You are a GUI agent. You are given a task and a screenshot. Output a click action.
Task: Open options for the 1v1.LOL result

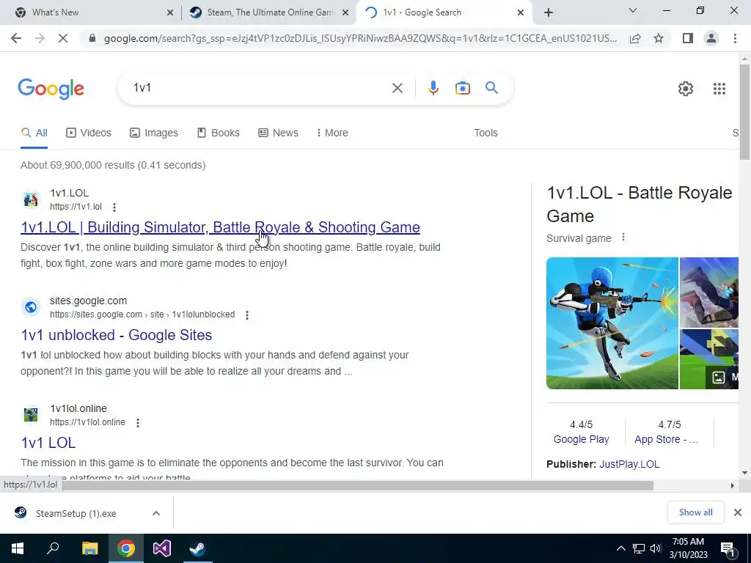pyautogui.click(x=114, y=207)
